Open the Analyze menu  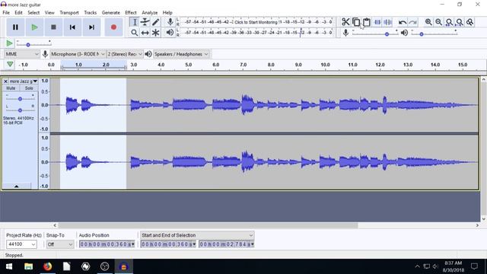150,13
